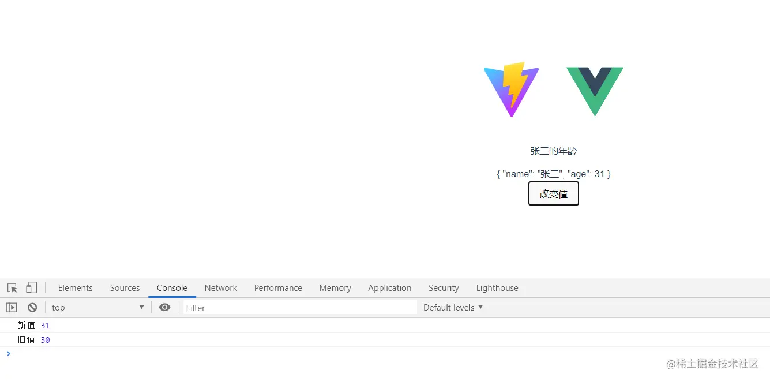Screen dimensions: 770x381
Task: Activate the inspect element picker icon
Action: [x=12, y=287]
